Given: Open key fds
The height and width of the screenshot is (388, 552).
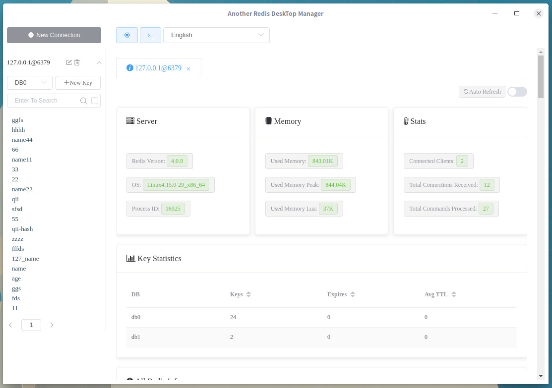Looking at the screenshot, I should click(x=16, y=298).
